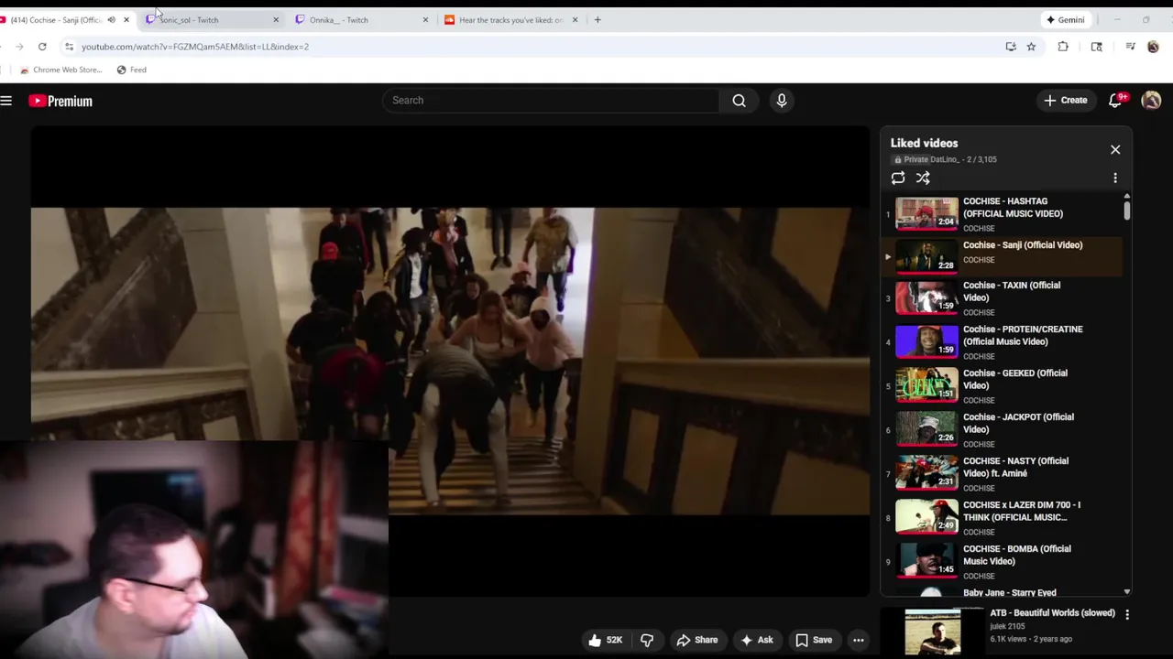Click the ATB Beautiful Worlds thumbnail
The width and height of the screenshot is (1173, 659).
pos(933,632)
